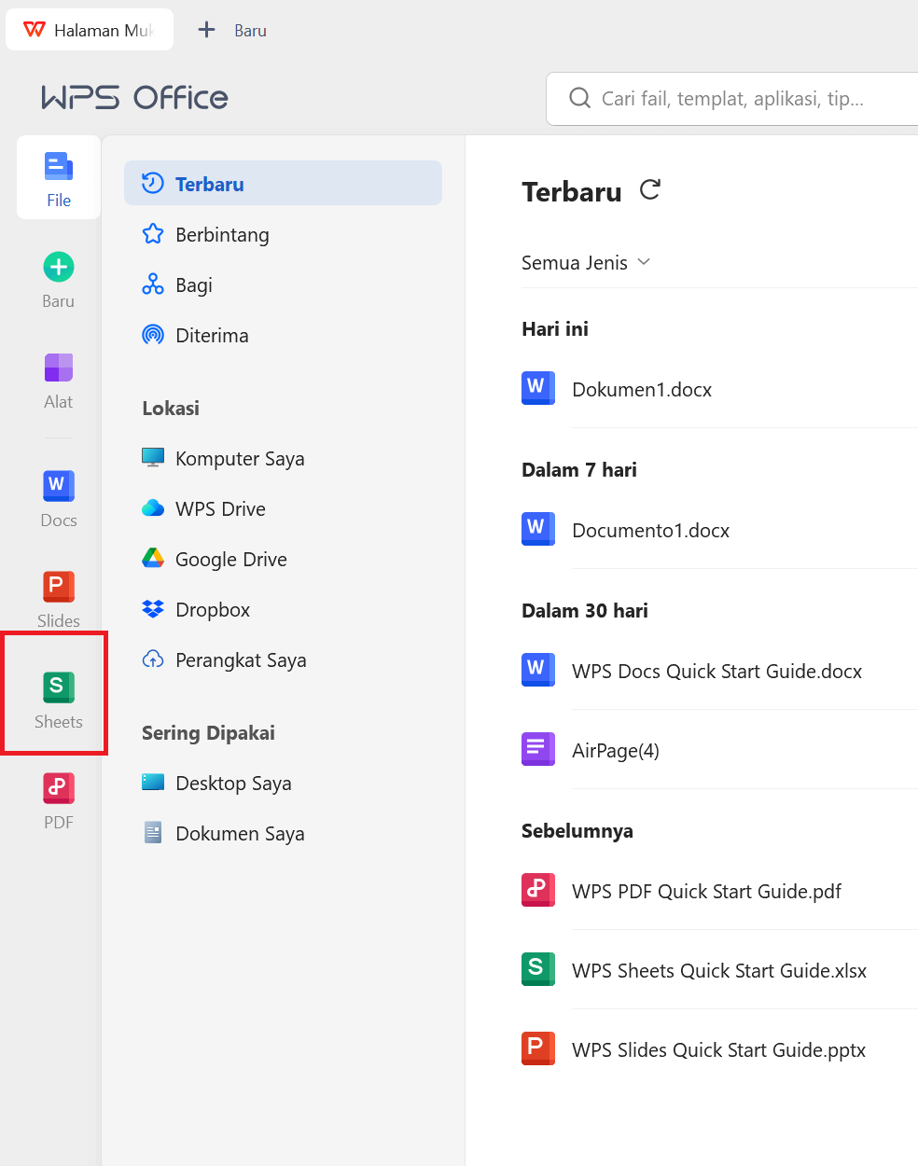
Task: Open the WPS Sheets app icon
Action: coord(58,693)
